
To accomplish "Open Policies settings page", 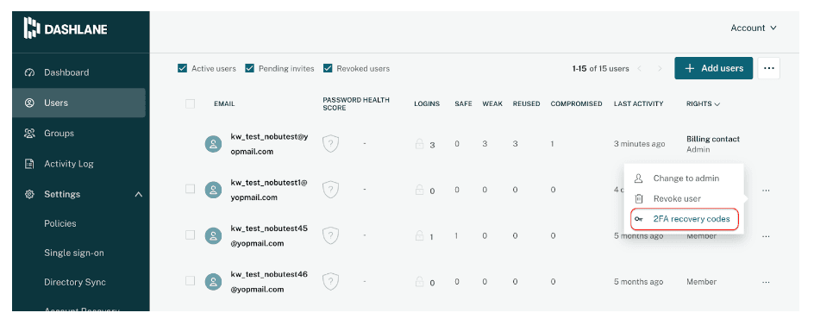I will [60, 223].
